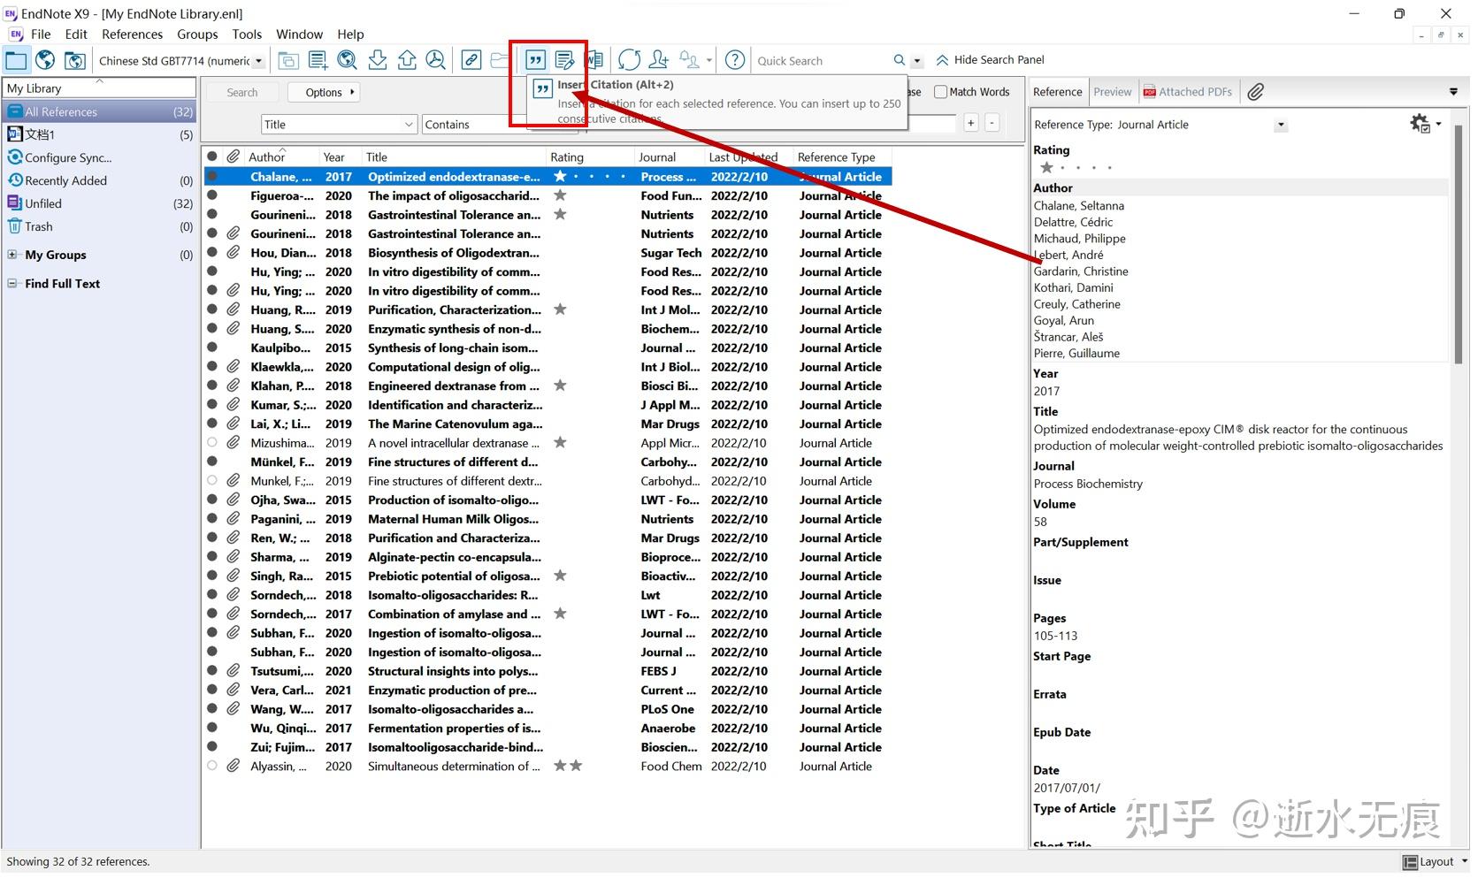Click Copy to Local Library icon
This screenshot has width=1478, height=878.
287,60
